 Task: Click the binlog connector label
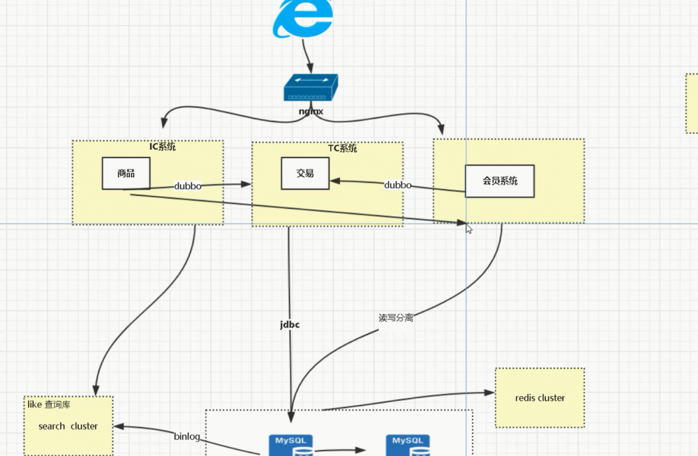pyautogui.click(x=186, y=436)
